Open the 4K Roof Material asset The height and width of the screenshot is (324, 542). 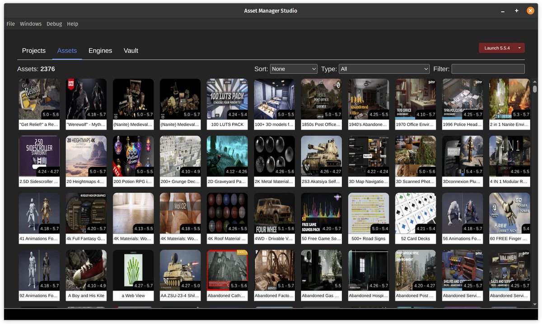[x=227, y=219]
